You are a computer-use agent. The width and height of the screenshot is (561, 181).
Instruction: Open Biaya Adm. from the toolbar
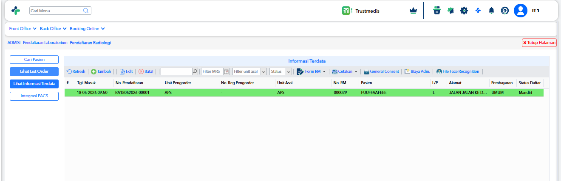[x=417, y=71]
